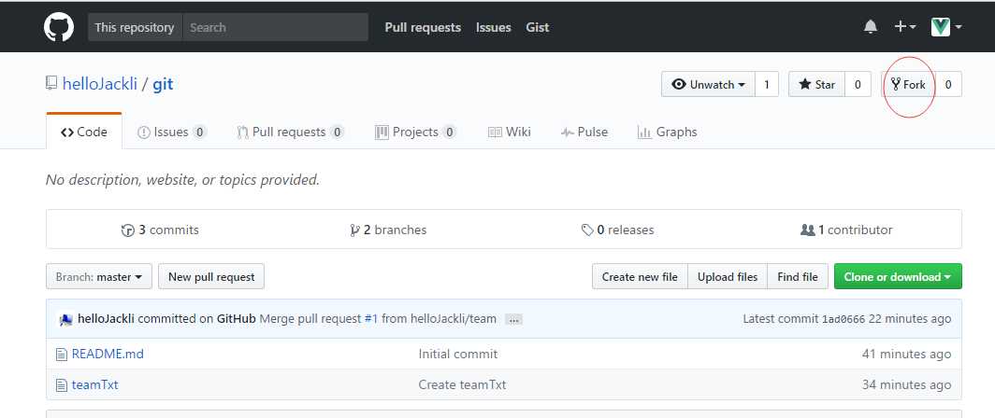Expand the commit message ellipsis
Image resolution: width=995 pixels, height=418 pixels.
[513, 319]
